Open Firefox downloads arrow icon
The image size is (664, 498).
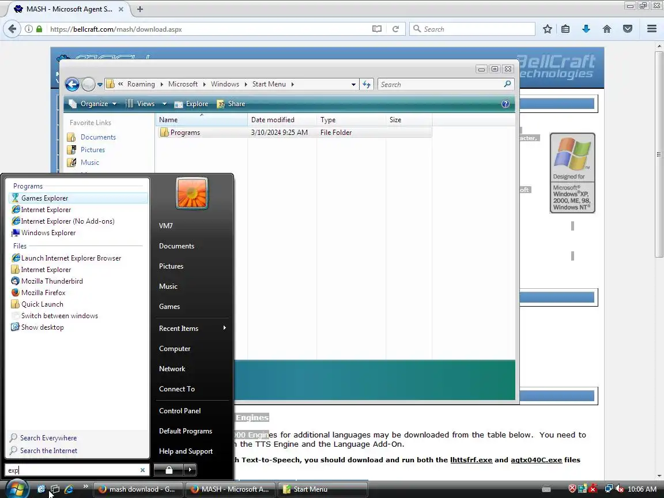(x=586, y=29)
